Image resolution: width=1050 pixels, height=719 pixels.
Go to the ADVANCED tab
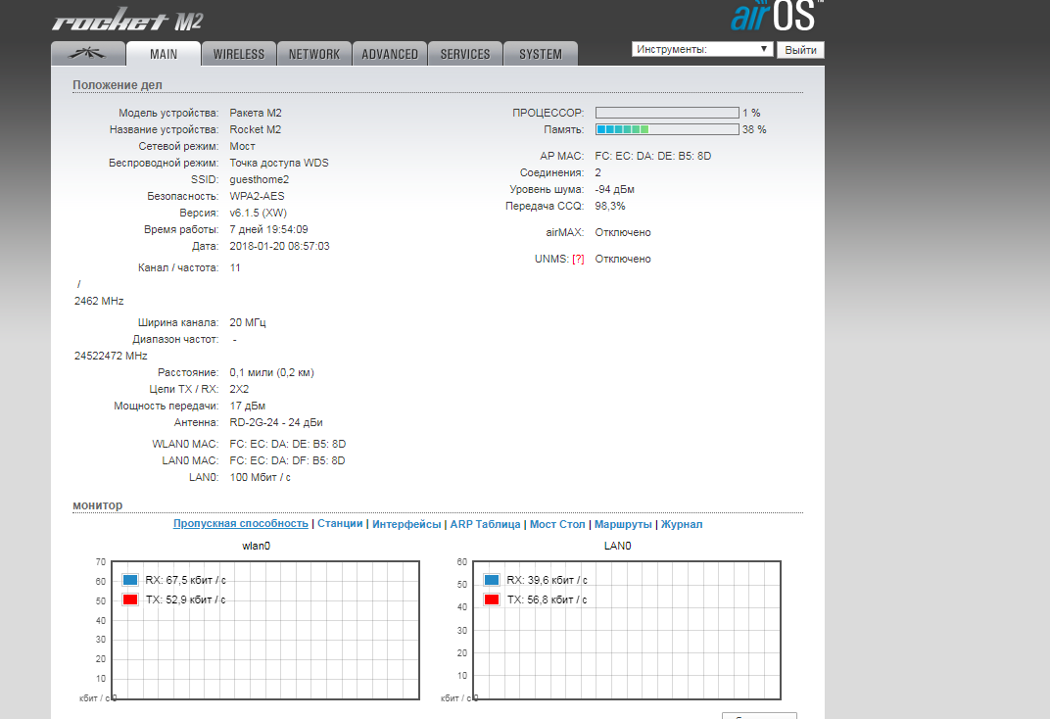[390, 54]
